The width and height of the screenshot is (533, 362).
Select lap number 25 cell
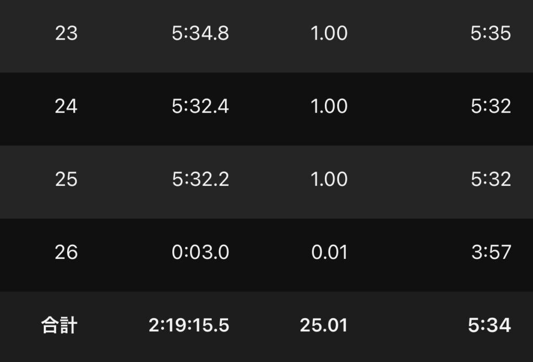click(66, 180)
